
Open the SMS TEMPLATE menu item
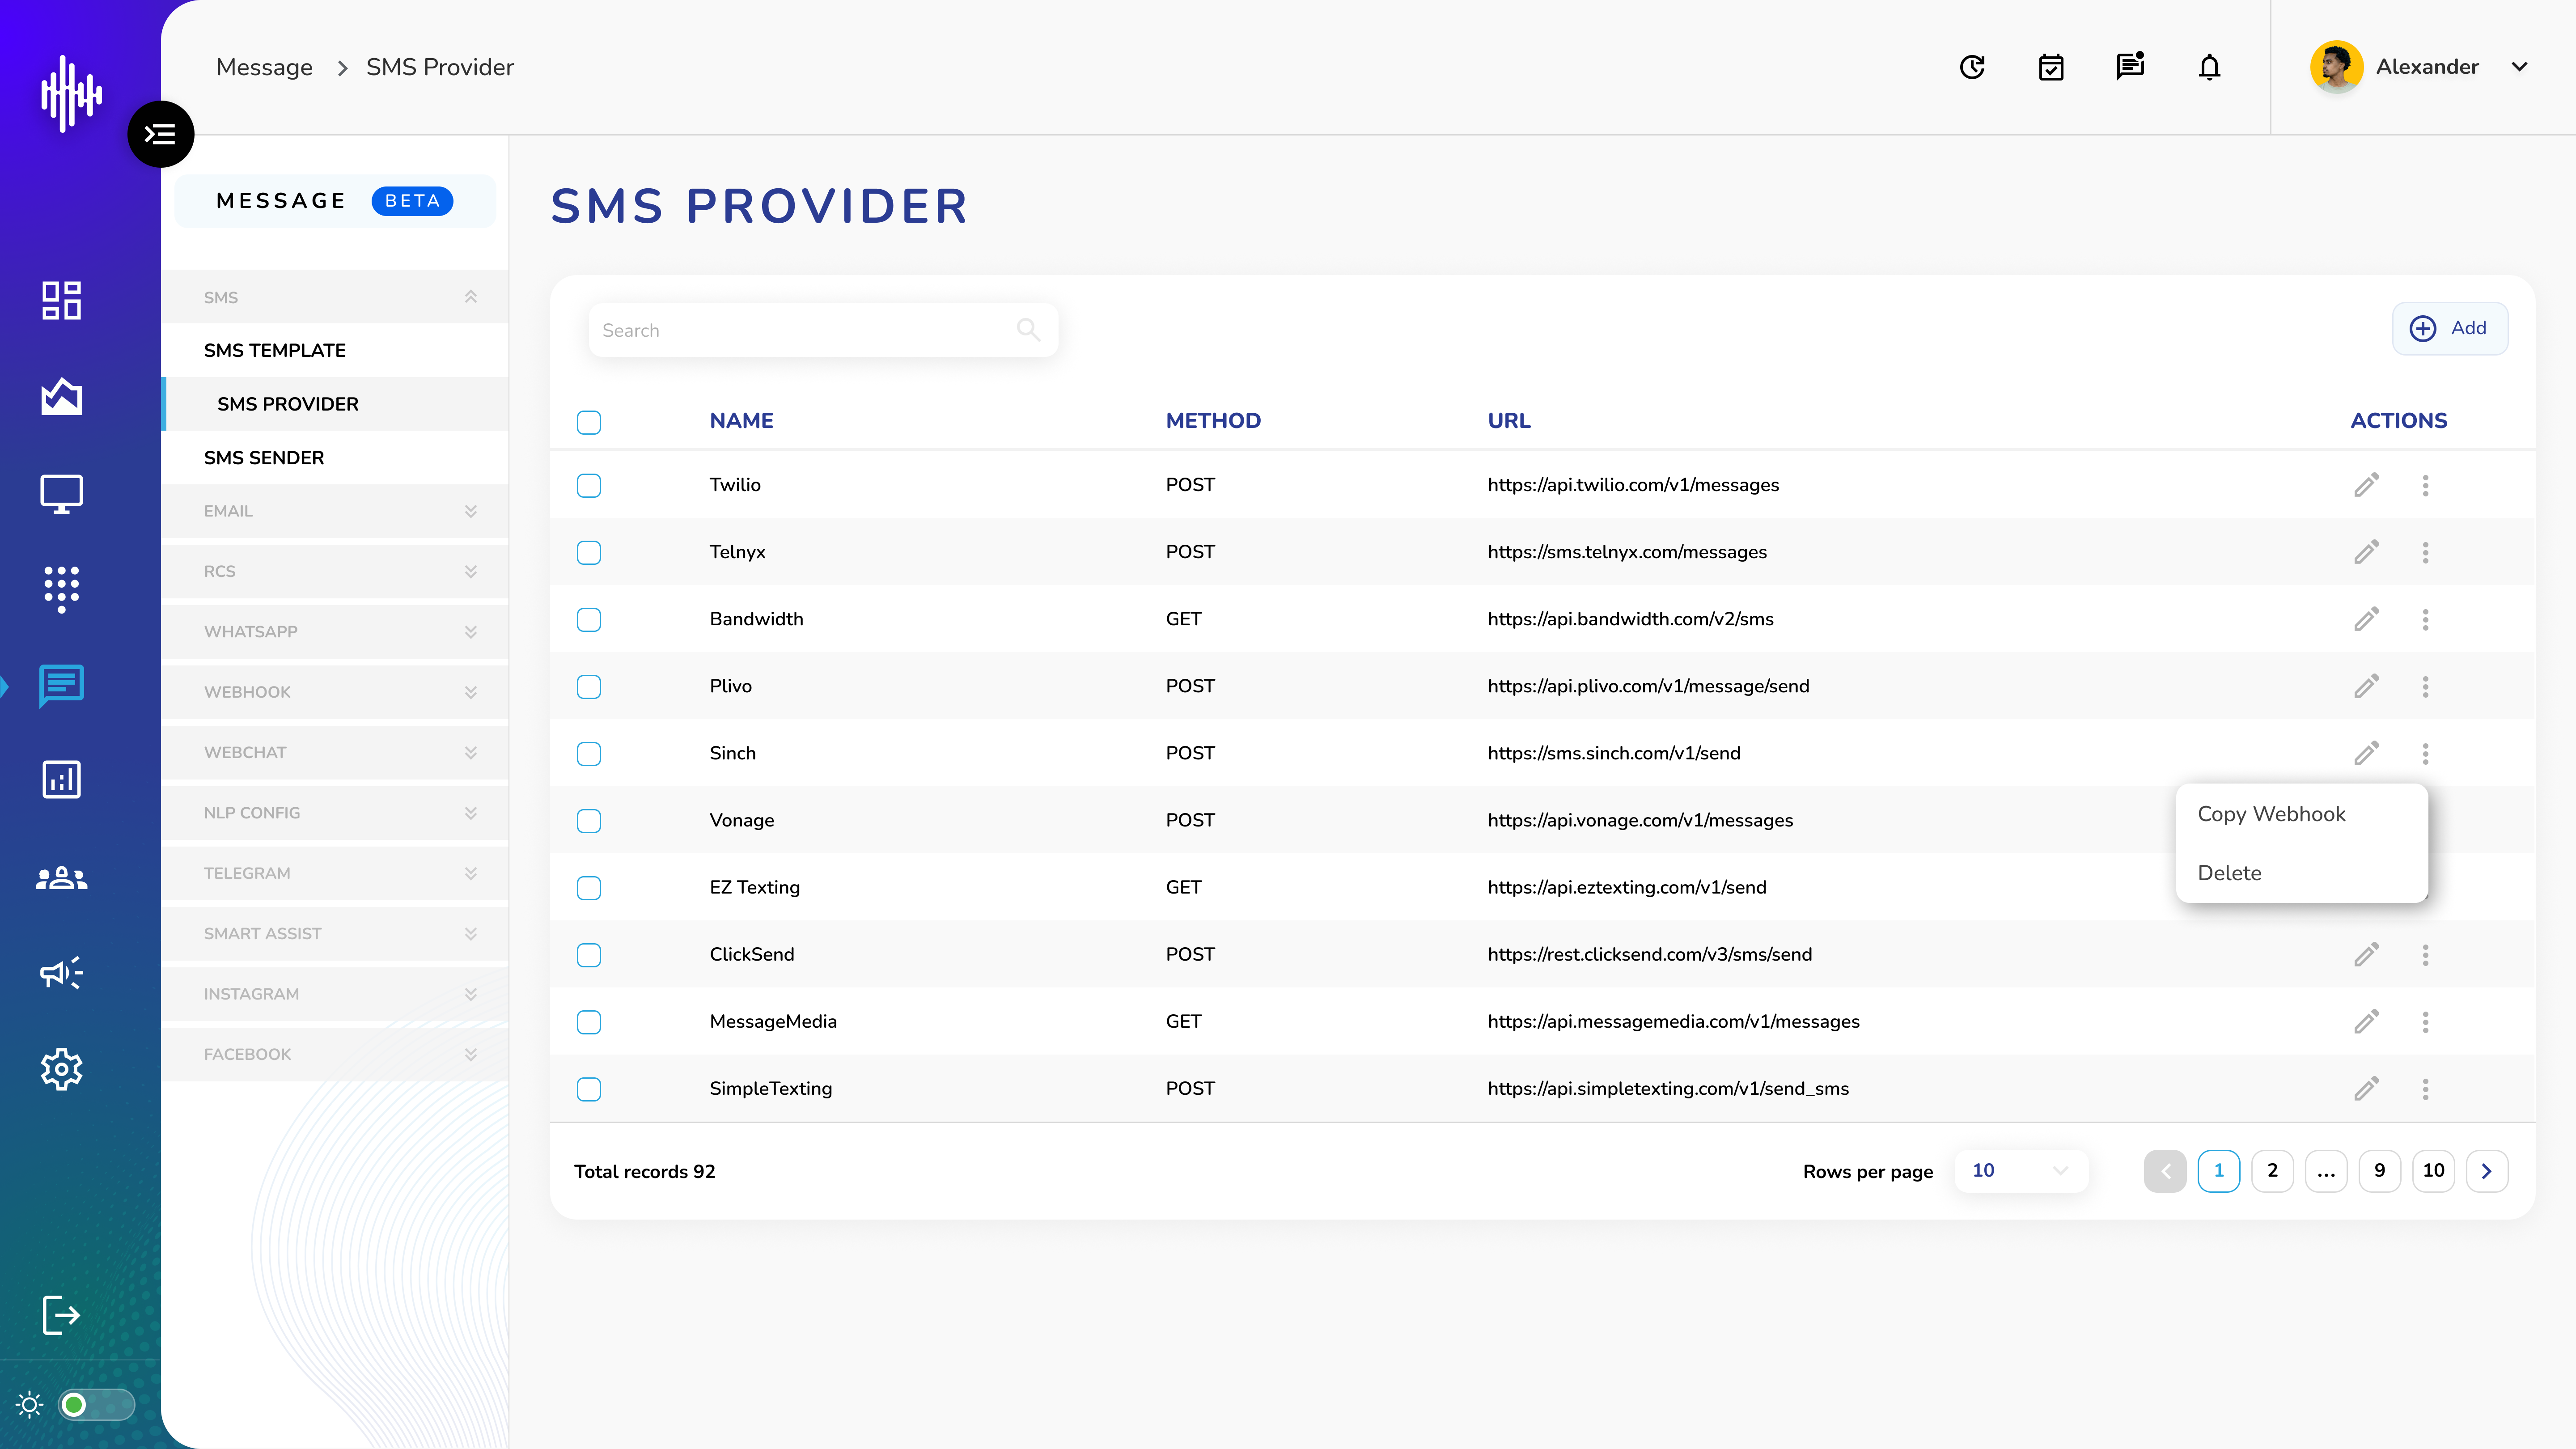pos(335,350)
